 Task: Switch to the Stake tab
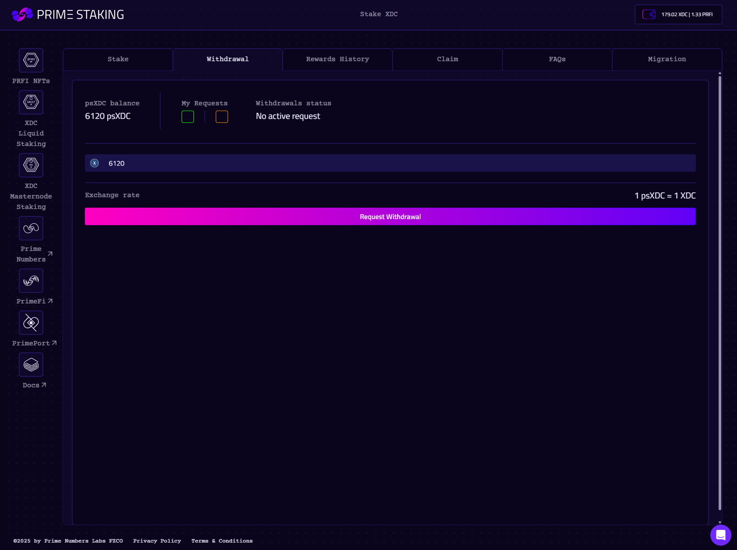coord(118,59)
